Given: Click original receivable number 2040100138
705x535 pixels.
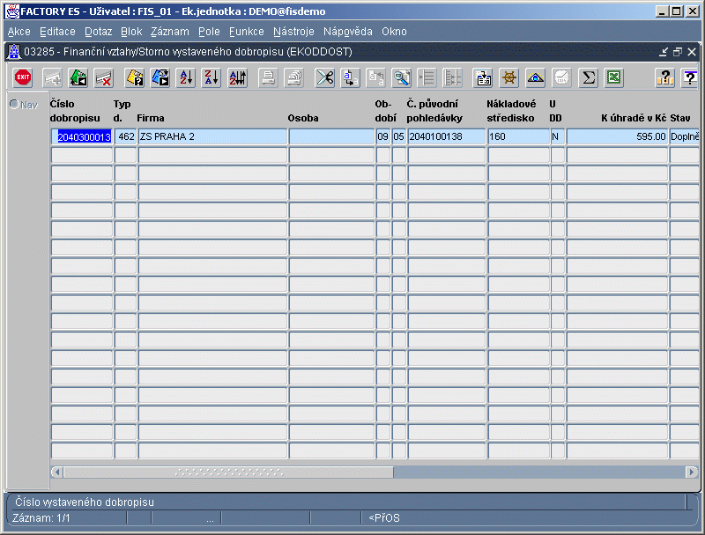Looking at the screenshot, I should tap(447, 136).
